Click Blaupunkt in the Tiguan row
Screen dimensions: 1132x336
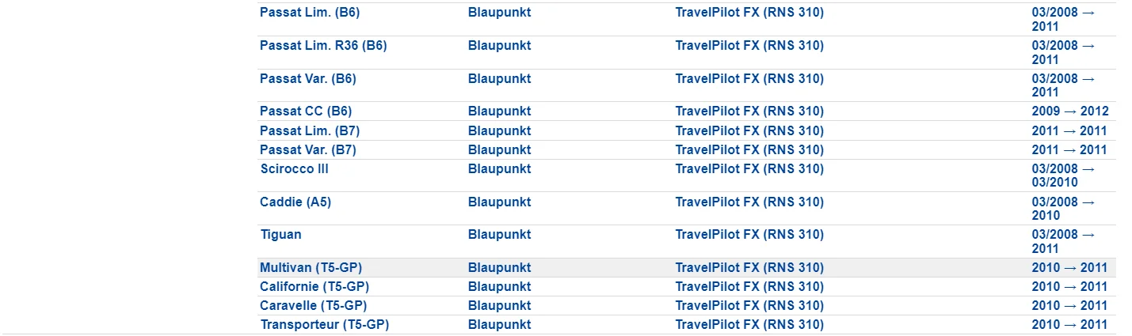pyautogui.click(x=499, y=235)
